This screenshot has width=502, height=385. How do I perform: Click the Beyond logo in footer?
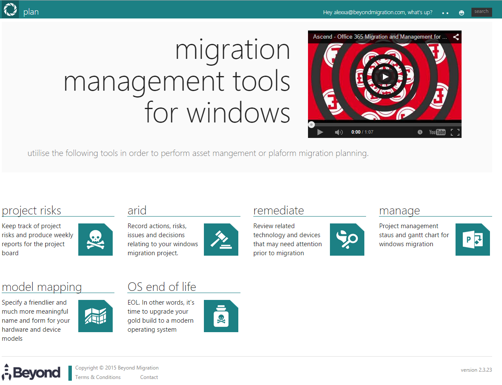pos(31,372)
